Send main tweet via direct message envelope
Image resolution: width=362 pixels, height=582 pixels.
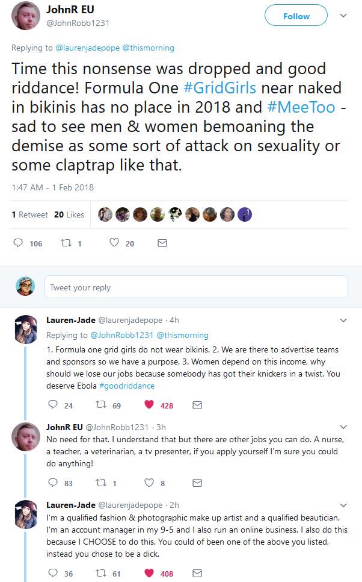(162, 243)
